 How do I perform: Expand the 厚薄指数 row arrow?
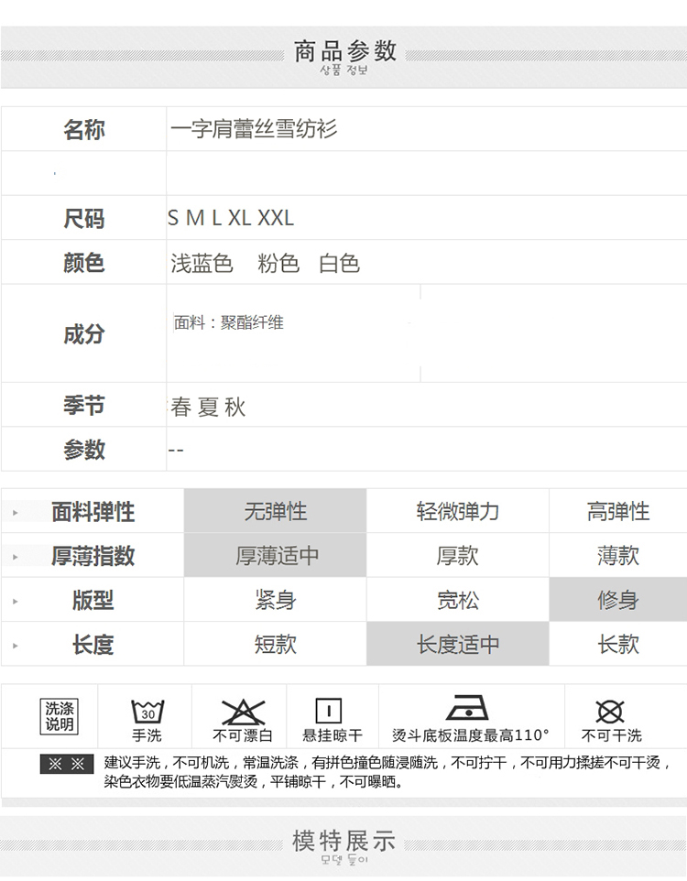point(16,556)
